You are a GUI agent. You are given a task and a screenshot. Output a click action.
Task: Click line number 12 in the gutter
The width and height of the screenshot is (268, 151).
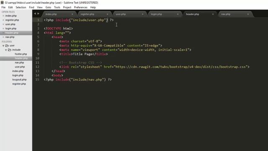[37, 67]
